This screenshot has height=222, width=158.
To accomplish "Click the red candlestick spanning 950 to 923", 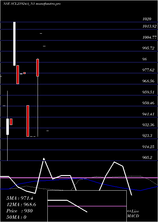I will (x=28, y=121).
